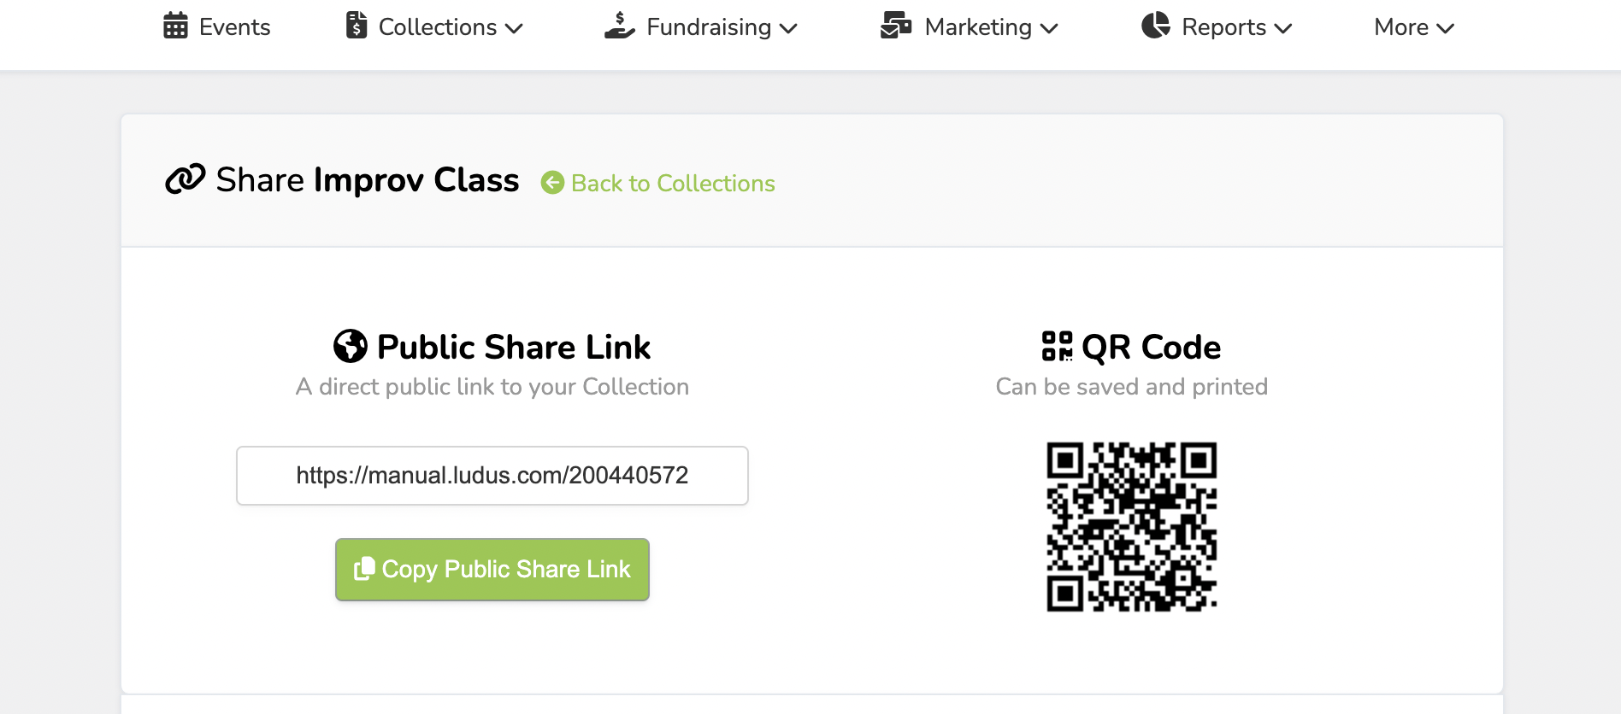Click the QR code image
The height and width of the screenshot is (714, 1621).
(1131, 526)
